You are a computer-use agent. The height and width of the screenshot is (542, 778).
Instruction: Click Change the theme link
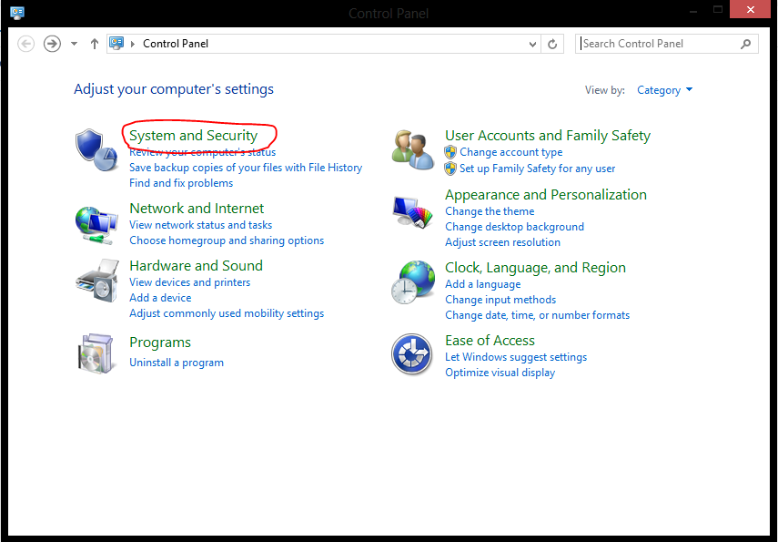(490, 211)
